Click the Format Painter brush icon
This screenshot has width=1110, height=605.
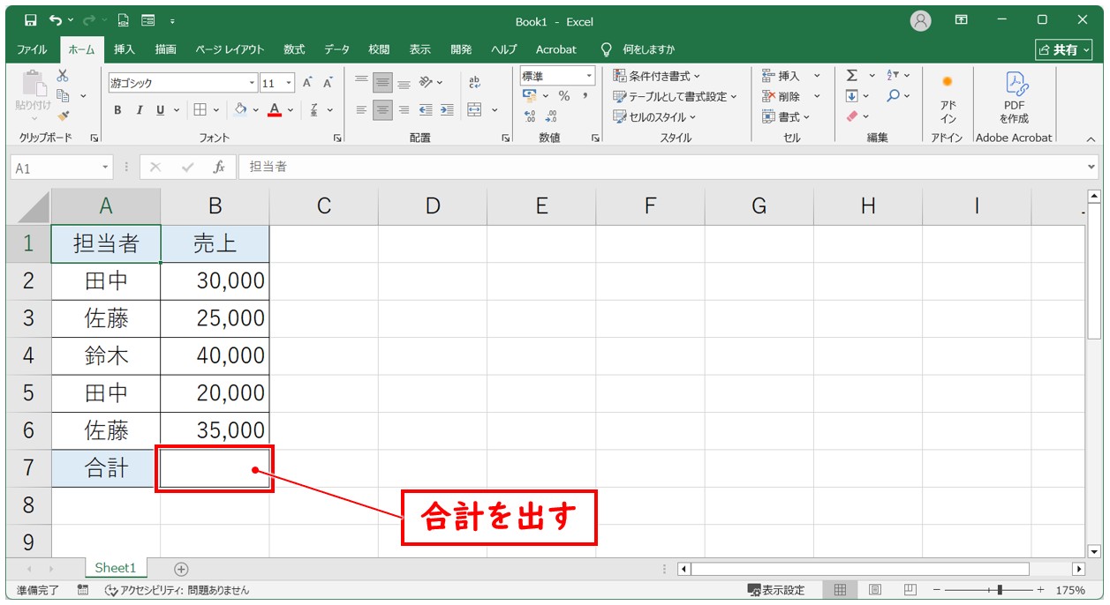click(x=64, y=116)
